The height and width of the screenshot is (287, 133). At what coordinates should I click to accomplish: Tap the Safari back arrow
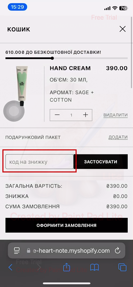click(x=10, y=267)
